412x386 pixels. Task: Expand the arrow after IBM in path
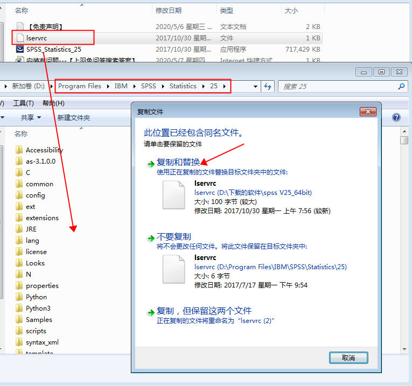coord(135,86)
